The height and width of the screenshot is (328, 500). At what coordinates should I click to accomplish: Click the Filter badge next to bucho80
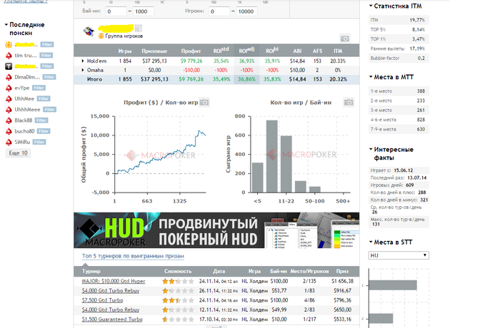(x=44, y=131)
